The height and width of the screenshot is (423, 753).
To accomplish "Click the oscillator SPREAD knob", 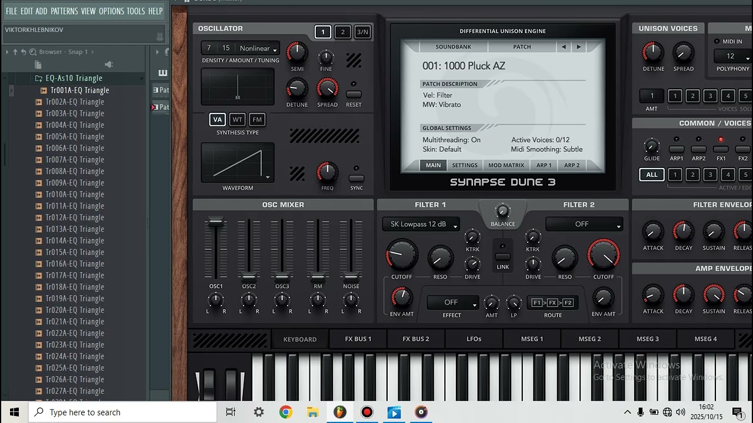I will 327,89.
